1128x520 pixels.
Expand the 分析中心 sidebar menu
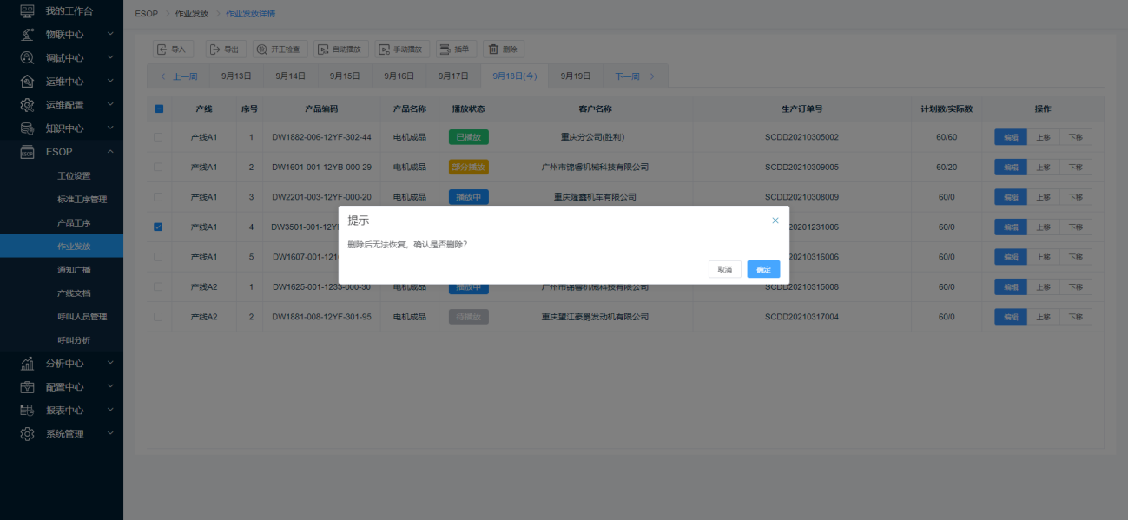(x=64, y=363)
